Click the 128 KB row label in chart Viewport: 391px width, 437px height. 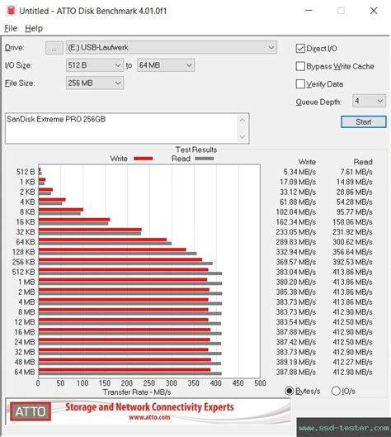23,252
